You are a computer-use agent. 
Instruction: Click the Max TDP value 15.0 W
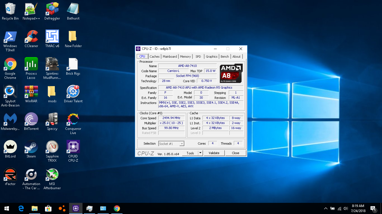coord(210,71)
